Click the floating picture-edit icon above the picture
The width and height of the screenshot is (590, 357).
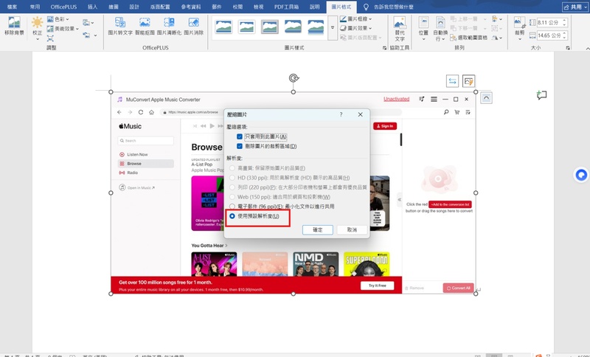(468, 81)
